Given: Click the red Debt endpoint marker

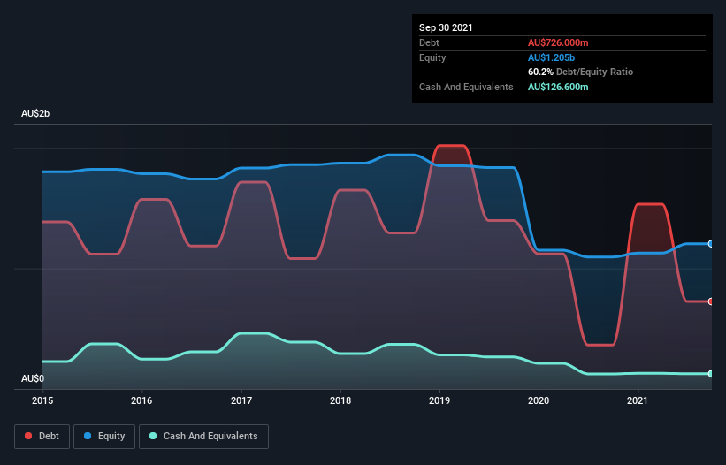Looking at the screenshot, I should [x=711, y=301].
